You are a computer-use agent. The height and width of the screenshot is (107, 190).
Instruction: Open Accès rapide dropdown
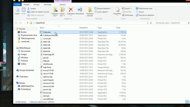pos(102,12)
